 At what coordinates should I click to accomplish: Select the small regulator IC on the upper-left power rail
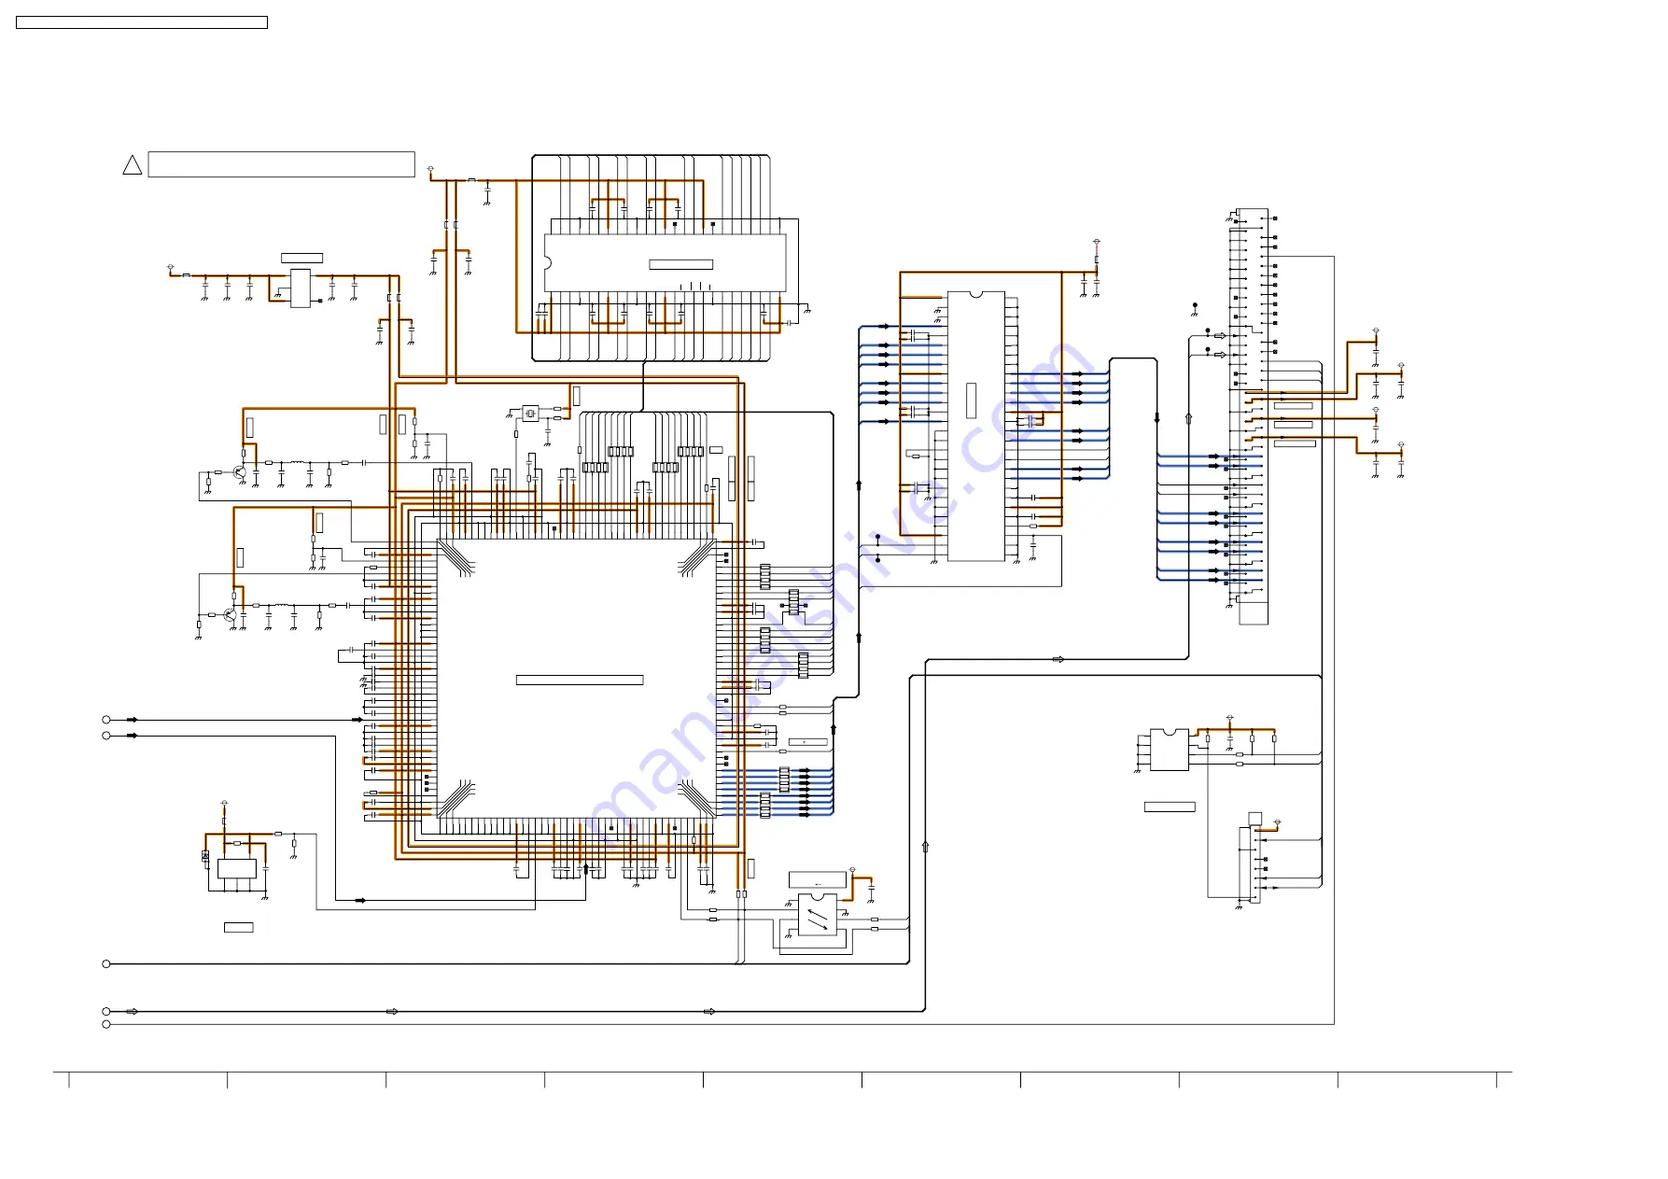[x=301, y=288]
